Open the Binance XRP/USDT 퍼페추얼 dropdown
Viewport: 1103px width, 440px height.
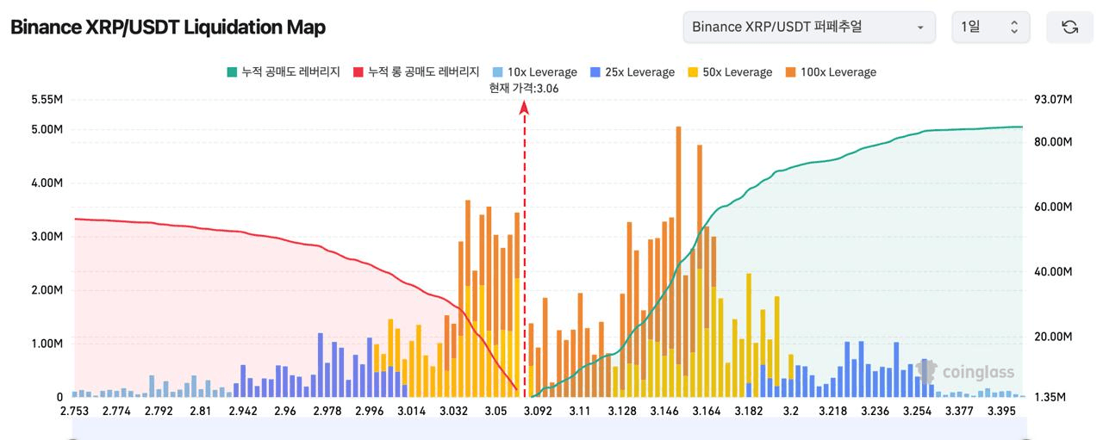tap(809, 27)
